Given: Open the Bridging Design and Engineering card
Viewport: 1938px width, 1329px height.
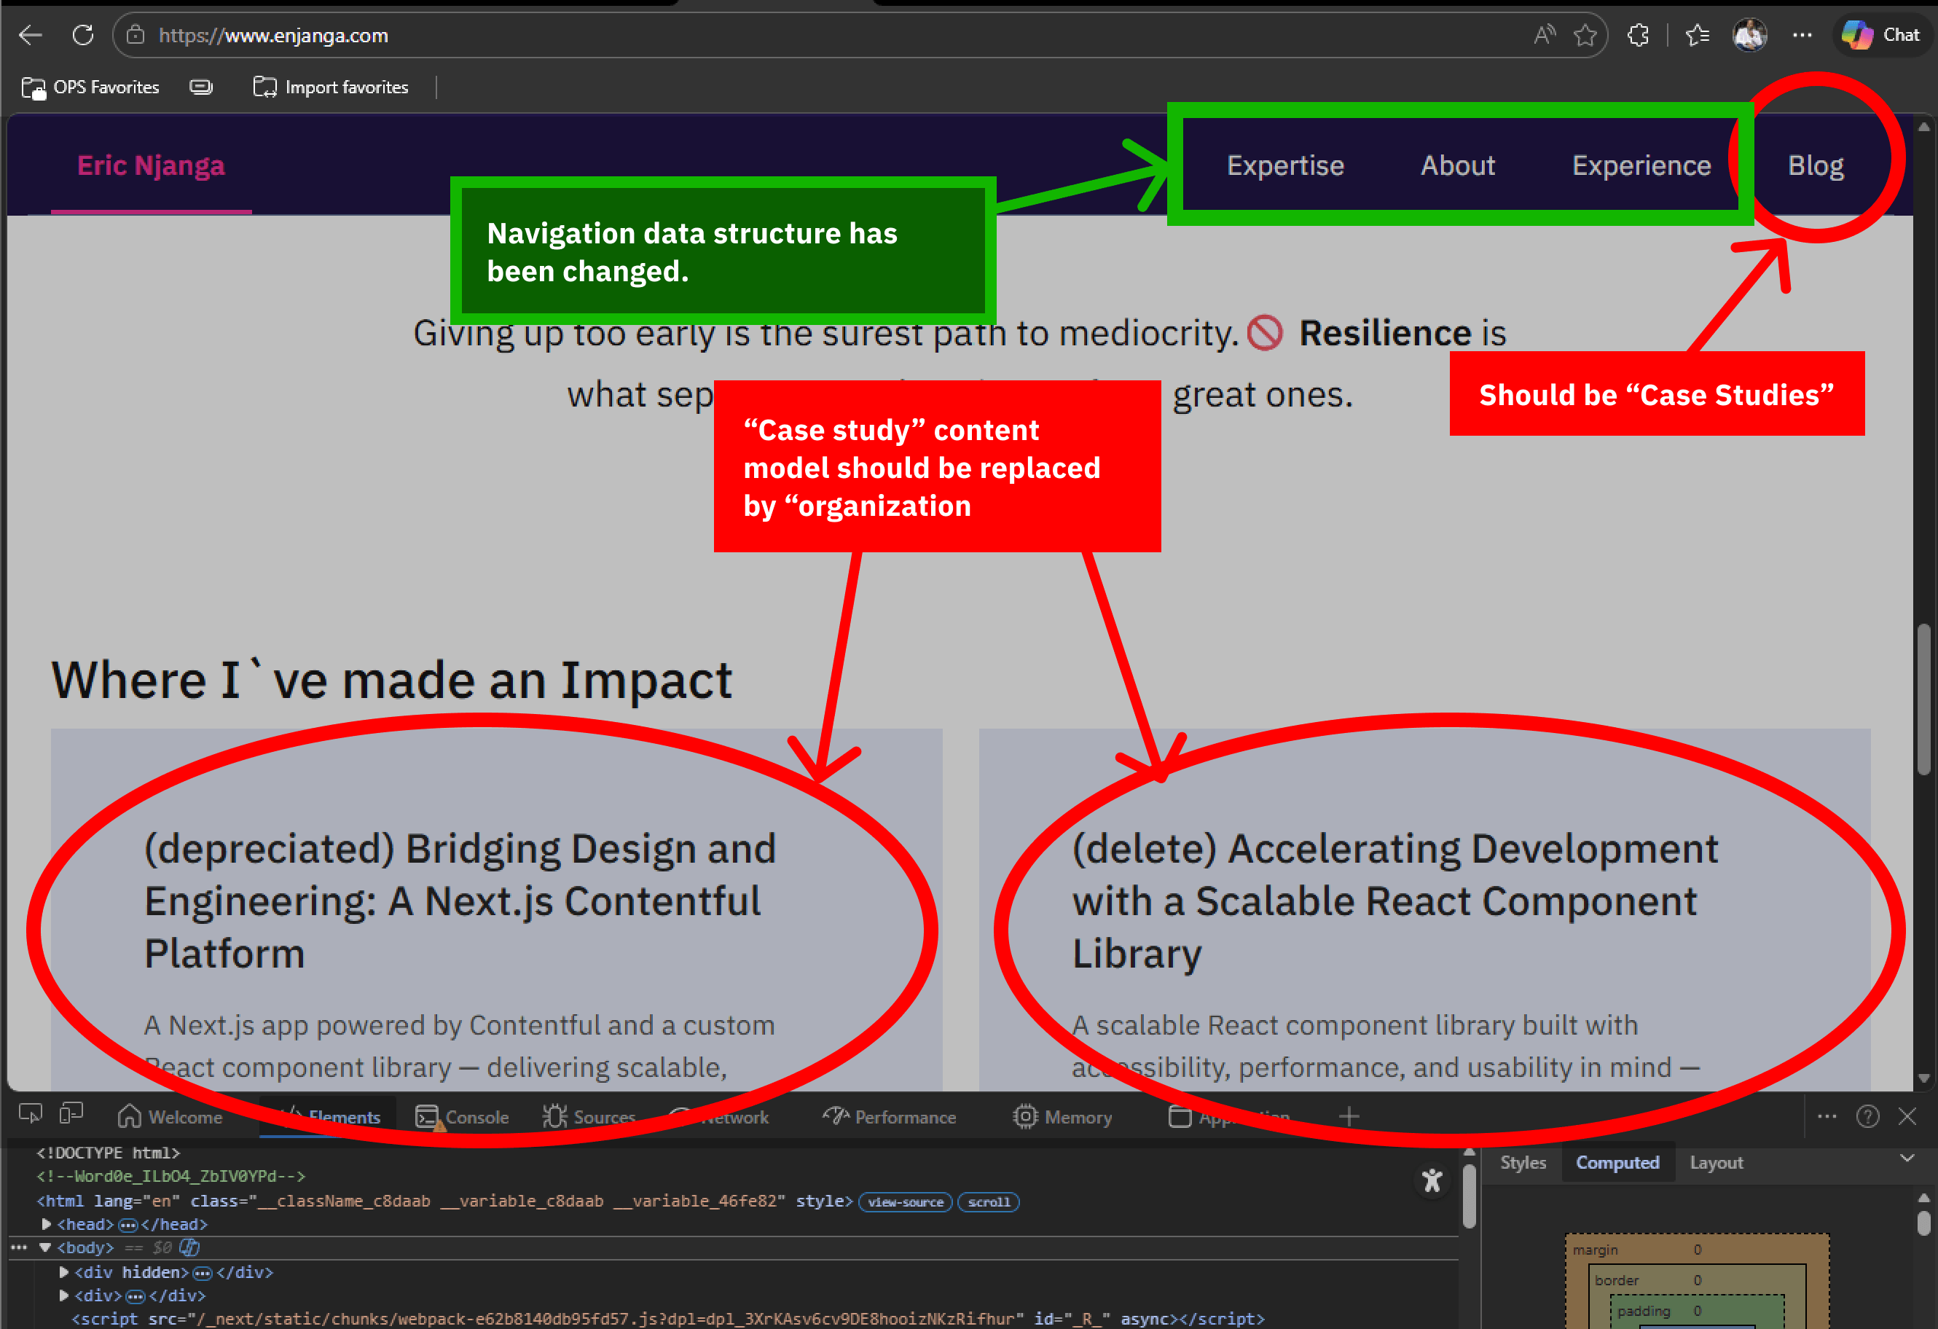Looking at the screenshot, I should coord(496,909).
